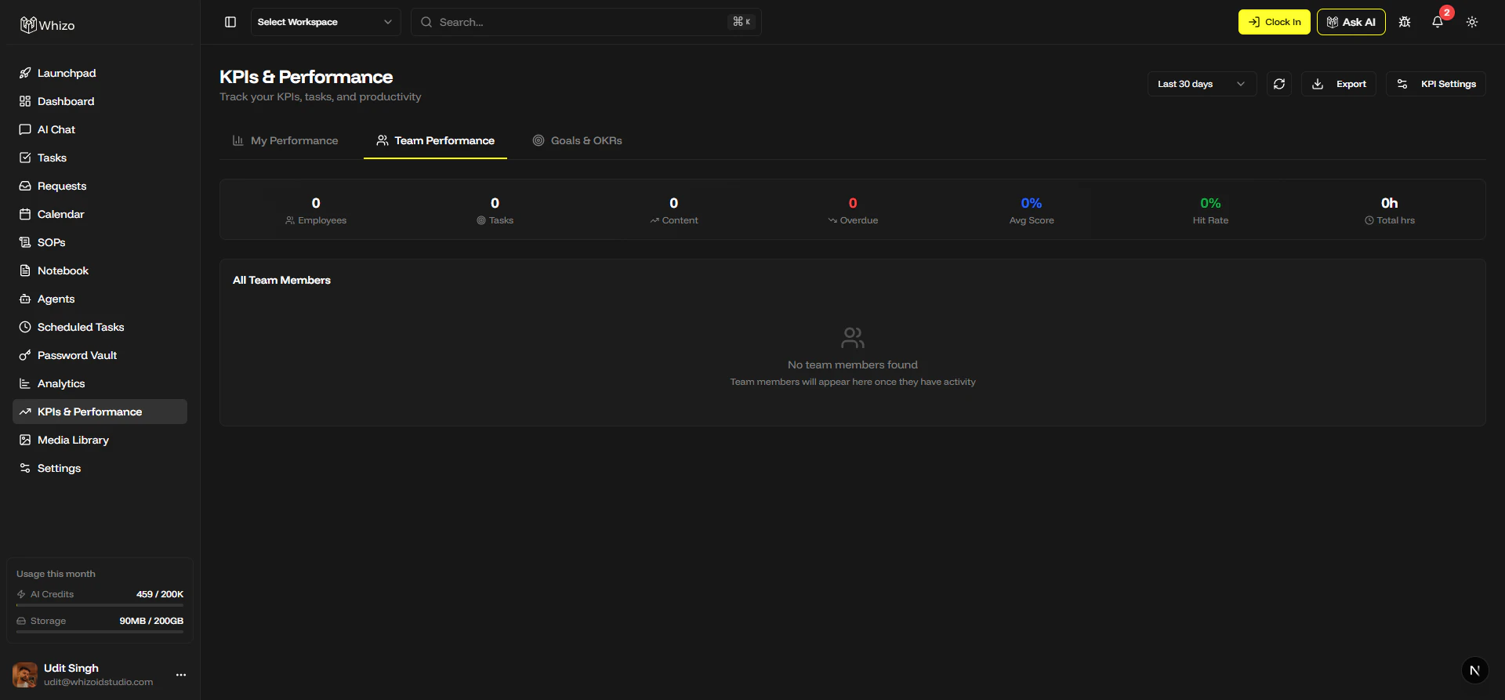This screenshot has width=1505, height=700.
Task: Open the Last 30 days range dropdown
Action: pos(1202,84)
